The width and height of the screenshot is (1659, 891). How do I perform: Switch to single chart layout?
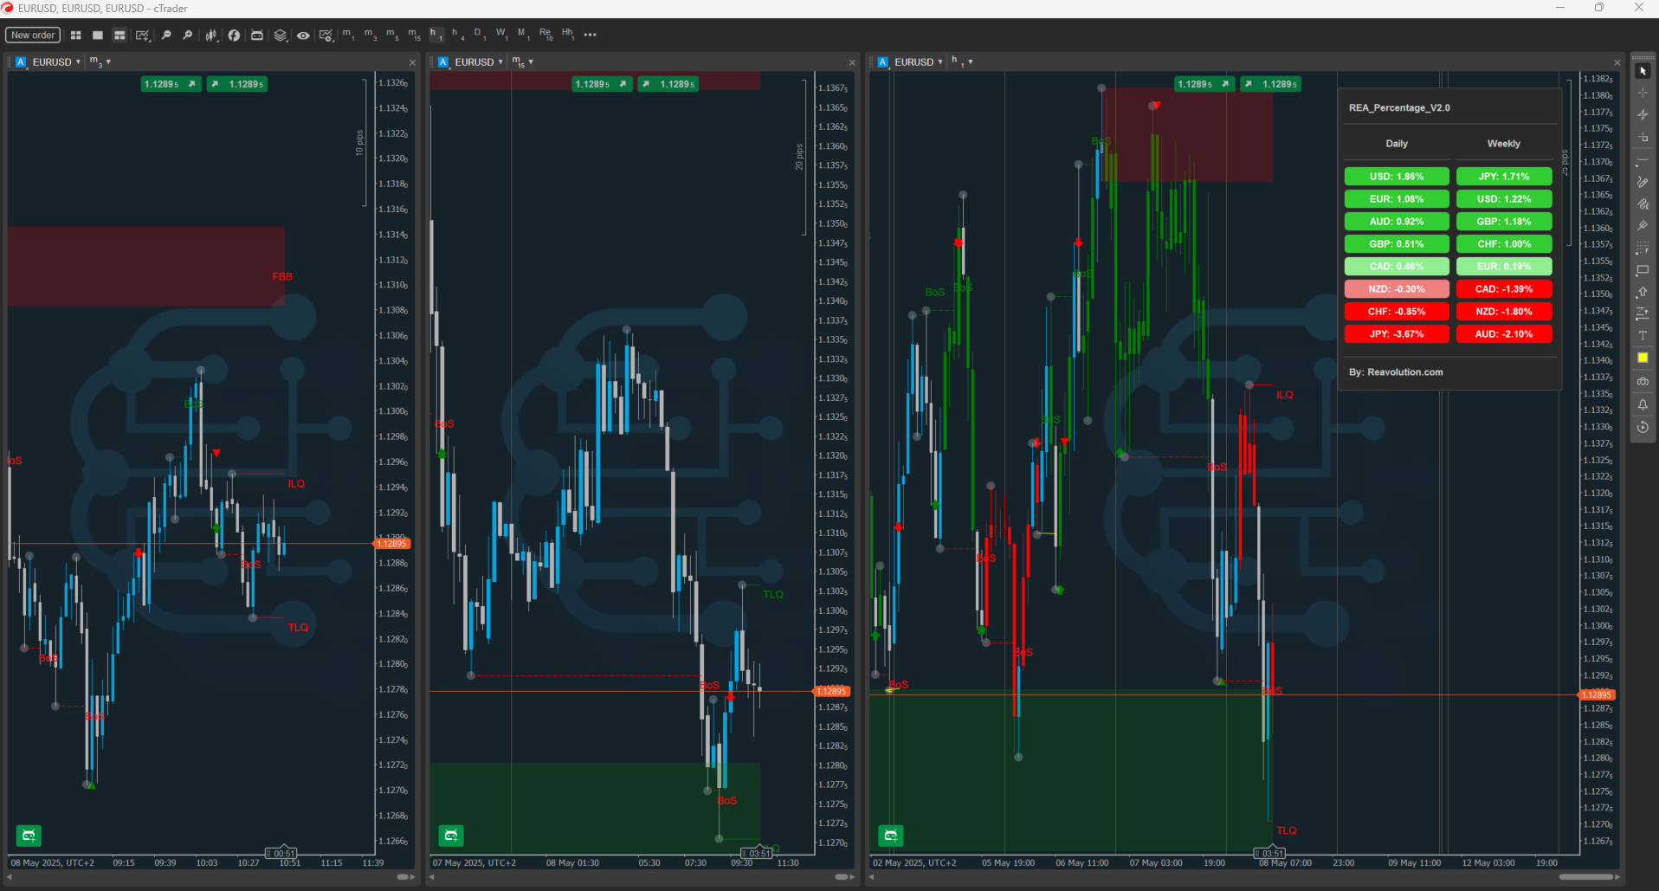pyautogui.click(x=98, y=36)
